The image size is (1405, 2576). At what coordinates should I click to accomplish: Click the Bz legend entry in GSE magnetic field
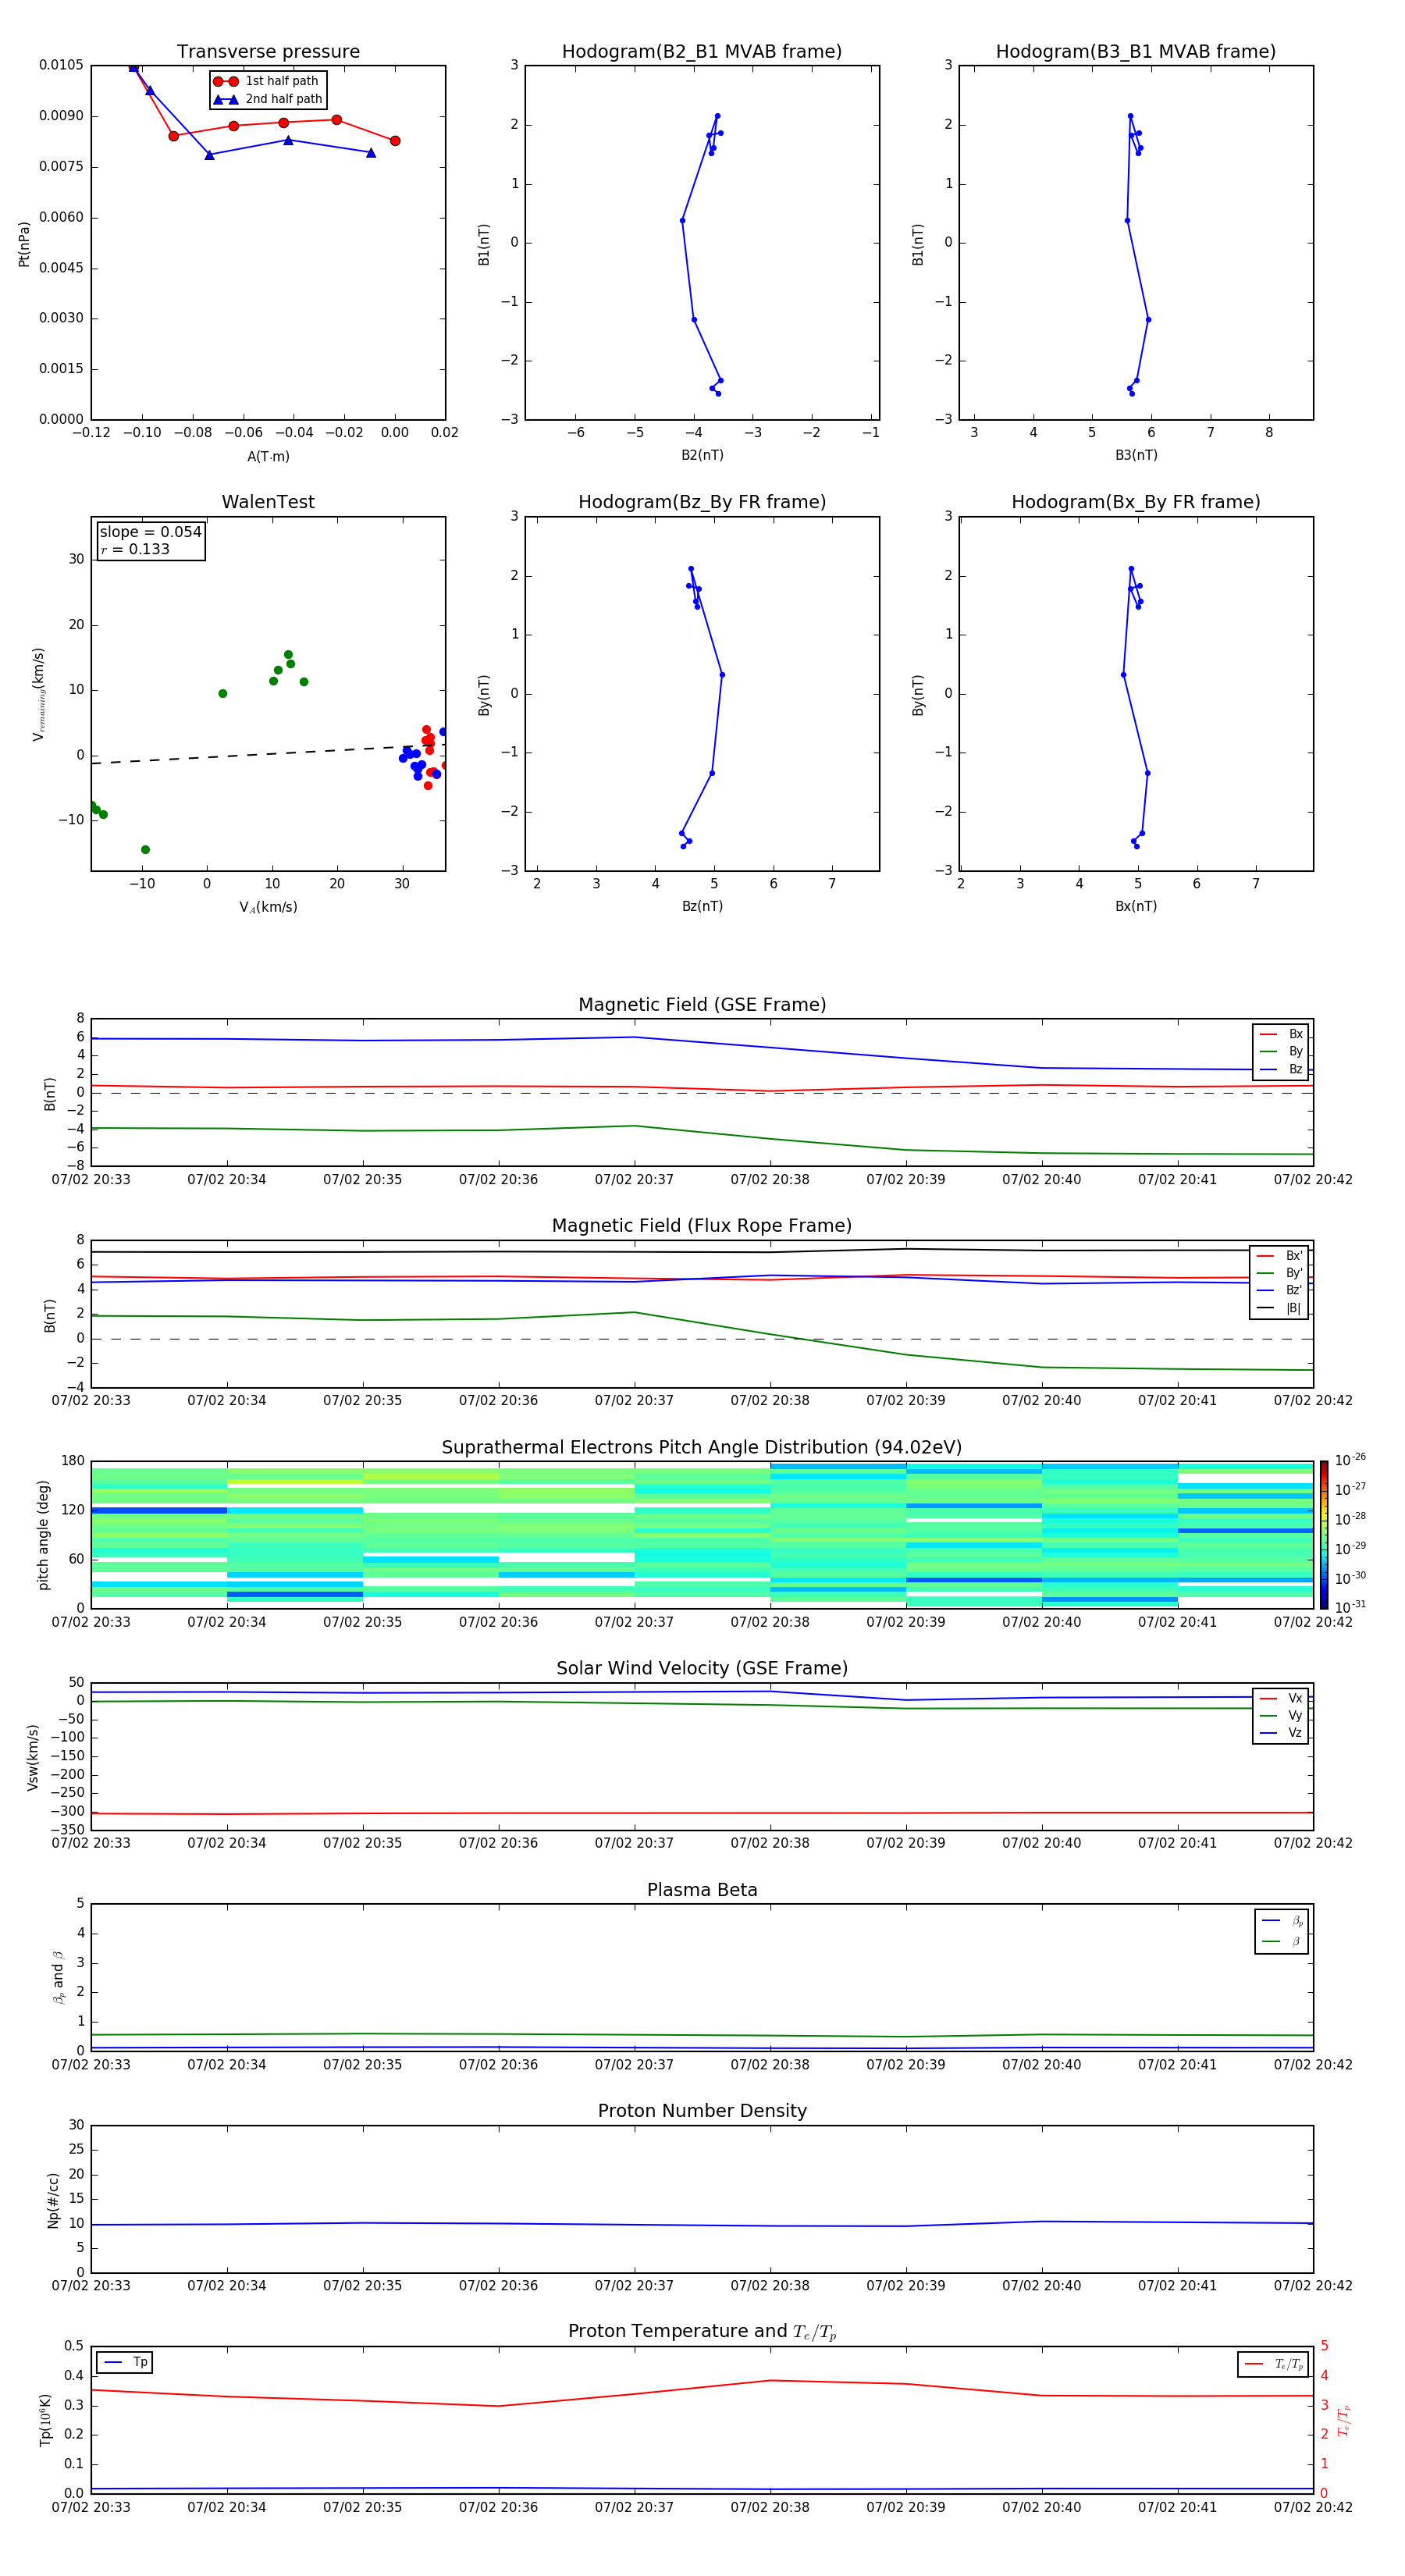[1281, 1069]
